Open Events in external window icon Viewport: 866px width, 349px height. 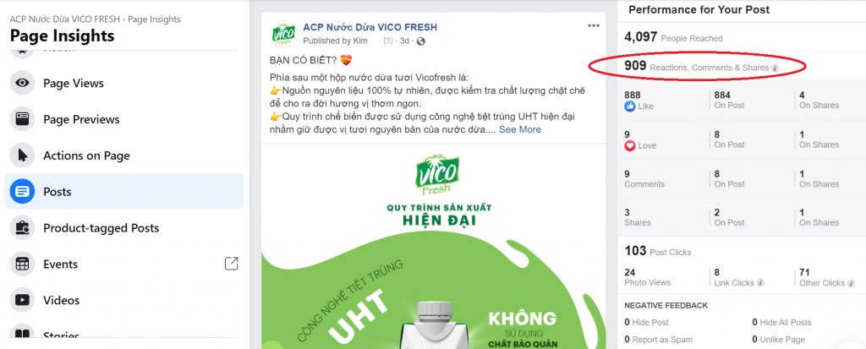click(x=232, y=264)
